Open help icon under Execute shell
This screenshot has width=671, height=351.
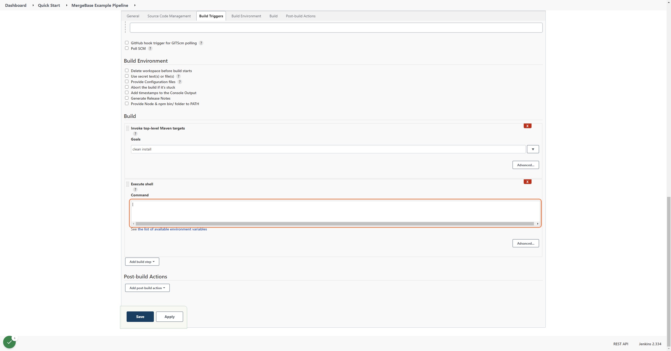click(x=135, y=190)
